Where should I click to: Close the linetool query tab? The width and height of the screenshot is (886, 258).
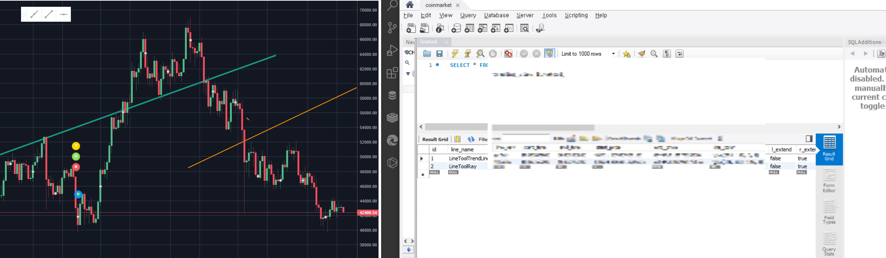[446, 42]
